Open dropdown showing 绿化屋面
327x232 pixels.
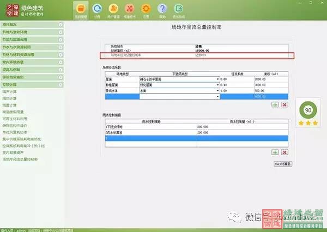[x=217, y=86]
